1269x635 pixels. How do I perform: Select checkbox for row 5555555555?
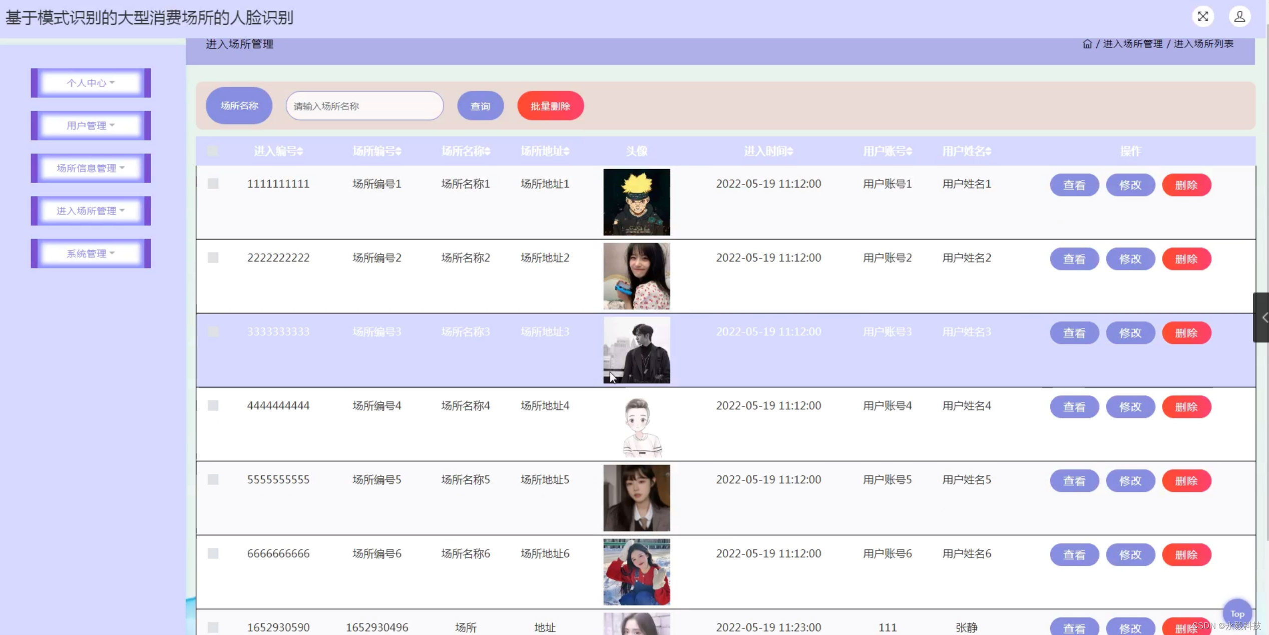[213, 479]
